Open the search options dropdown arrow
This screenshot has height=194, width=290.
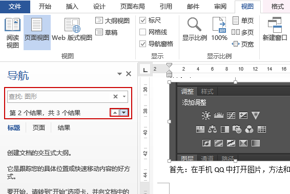125,96
